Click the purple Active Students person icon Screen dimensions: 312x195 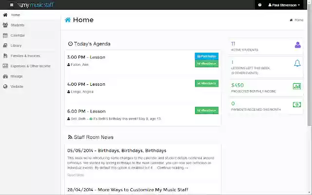click(298, 45)
